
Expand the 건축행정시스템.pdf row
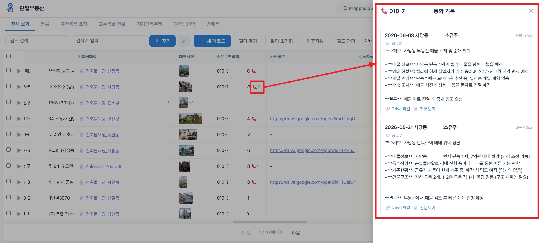point(19,166)
